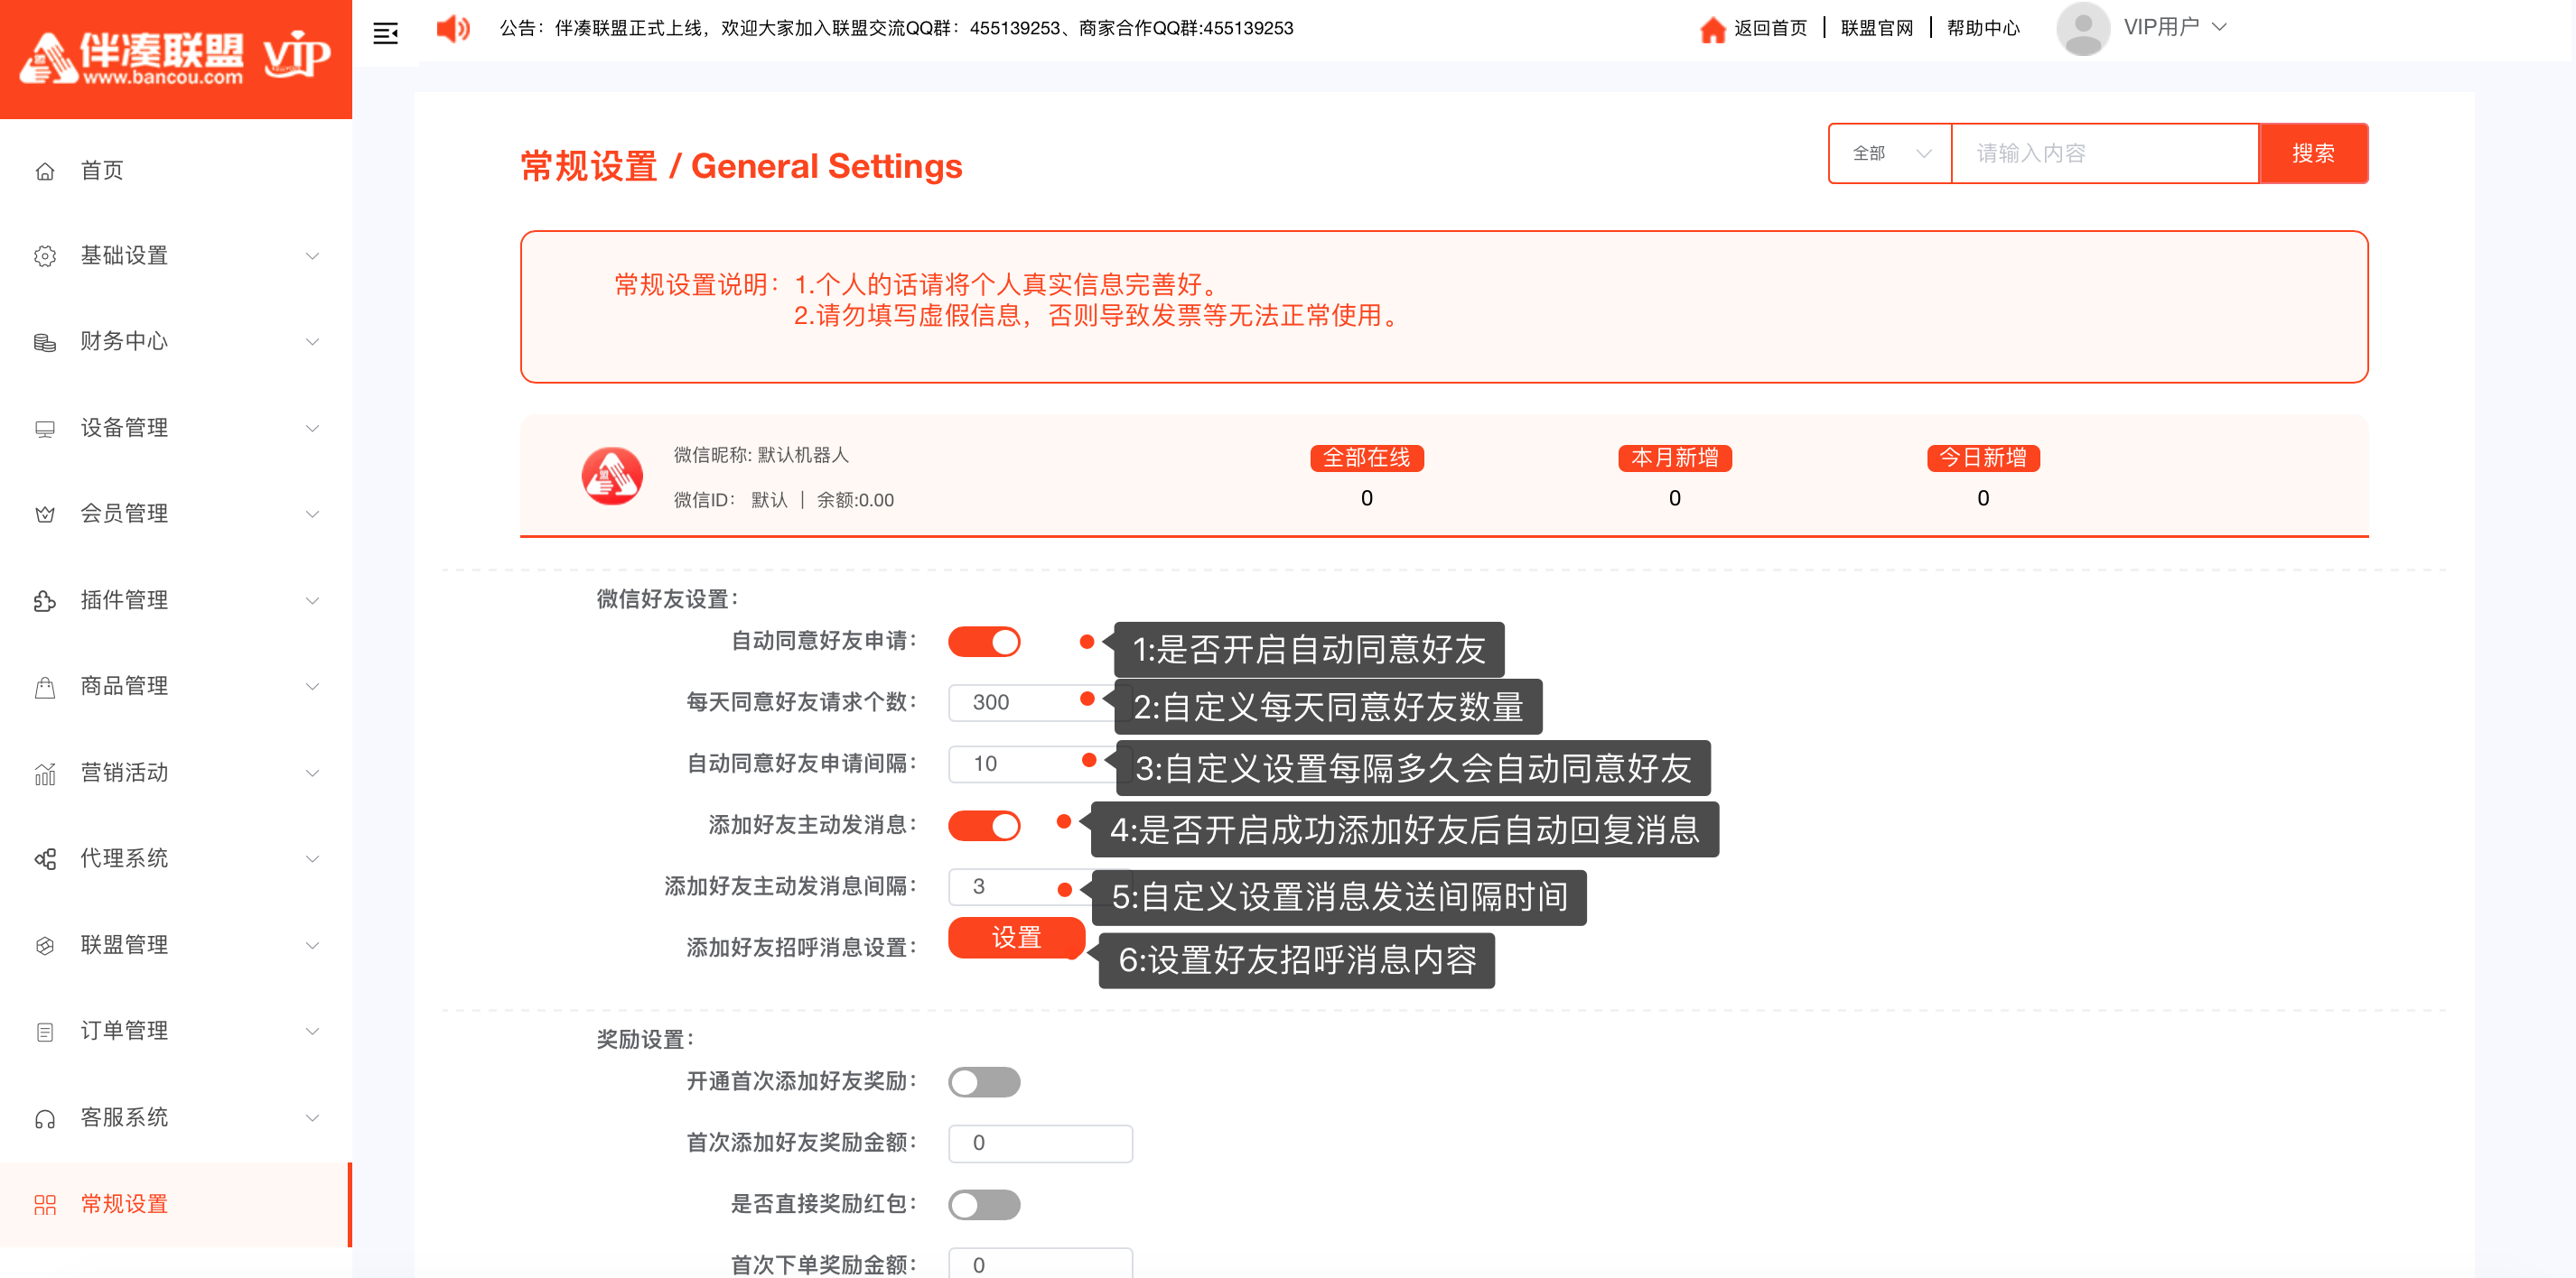Click the 返回首页 link

1770,28
